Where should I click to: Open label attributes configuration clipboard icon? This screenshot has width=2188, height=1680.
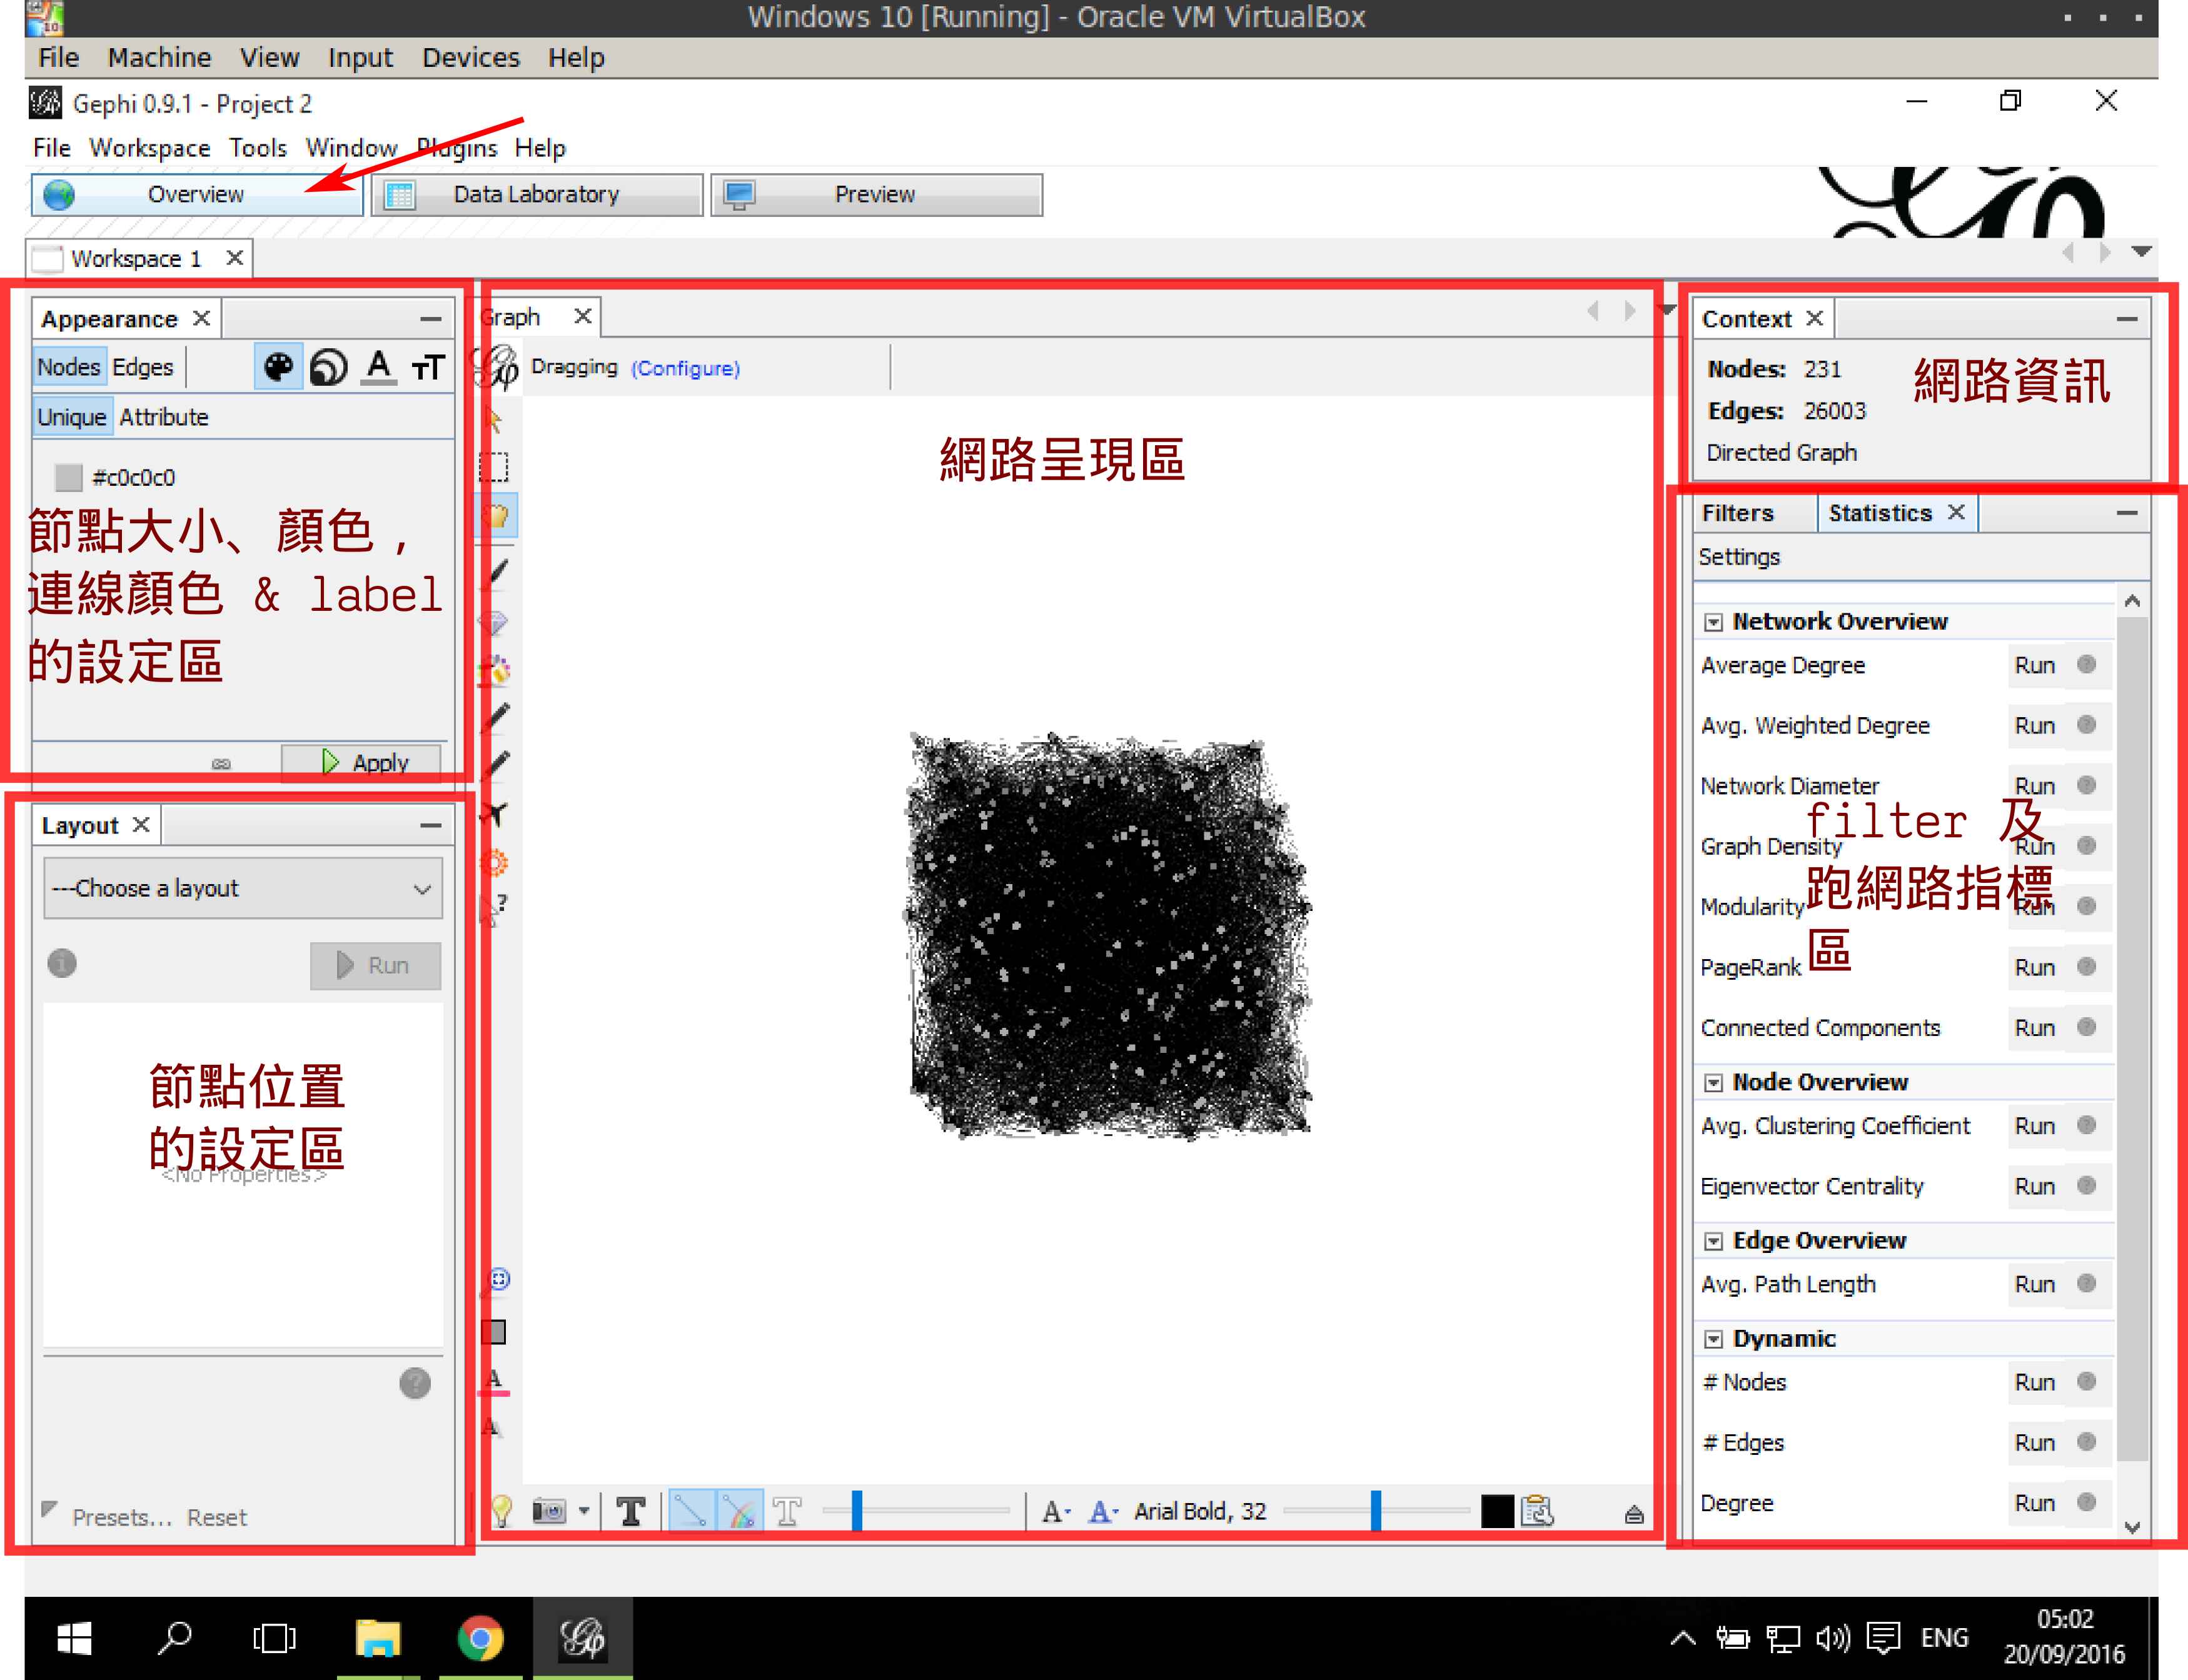click(x=1537, y=1511)
